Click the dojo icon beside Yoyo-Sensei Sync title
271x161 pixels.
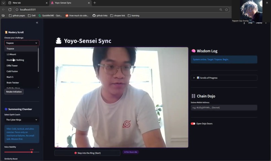click(x=59, y=41)
